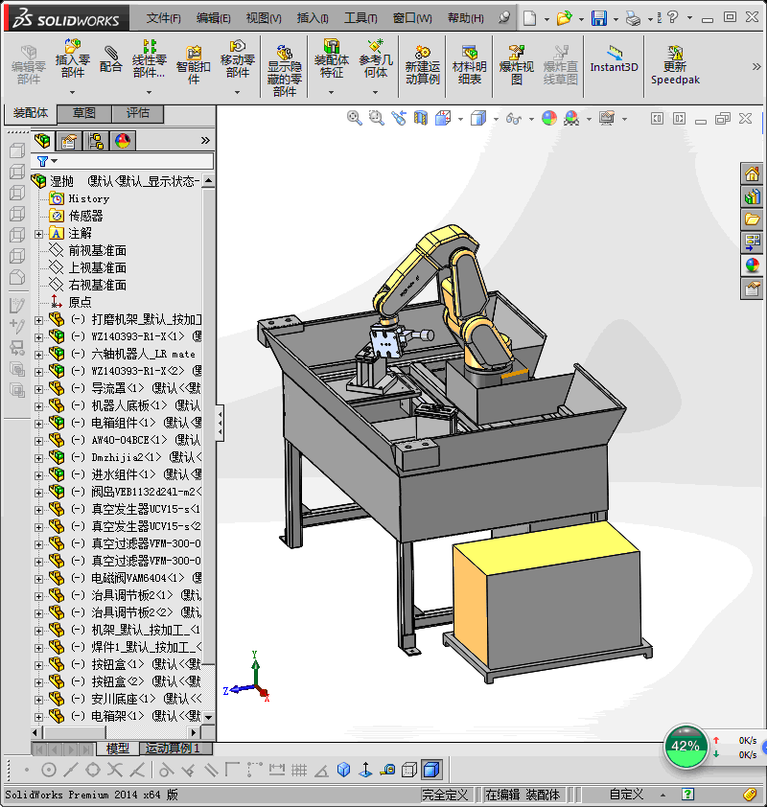Click the Display Style cube icon
Viewport: 767px width, 807px height.
tap(478, 119)
